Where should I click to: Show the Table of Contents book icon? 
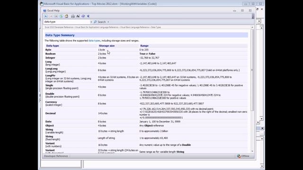point(83,16)
